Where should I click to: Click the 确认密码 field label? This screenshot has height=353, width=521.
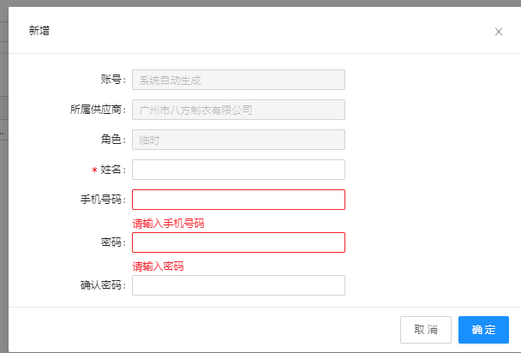click(x=102, y=285)
